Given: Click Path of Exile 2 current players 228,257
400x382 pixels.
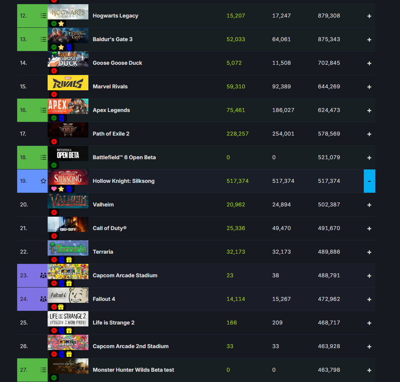Looking at the screenshot, I should 237,134.
